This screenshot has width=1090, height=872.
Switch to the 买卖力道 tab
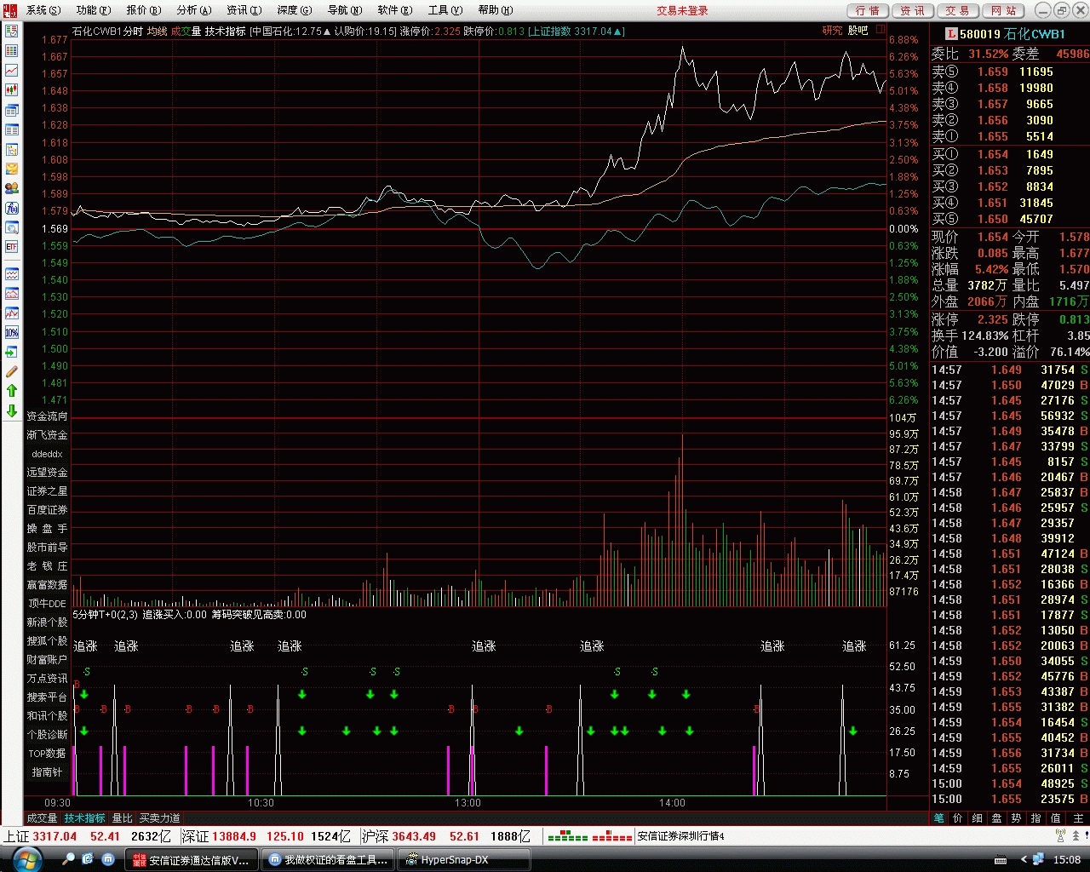[160, 818]
